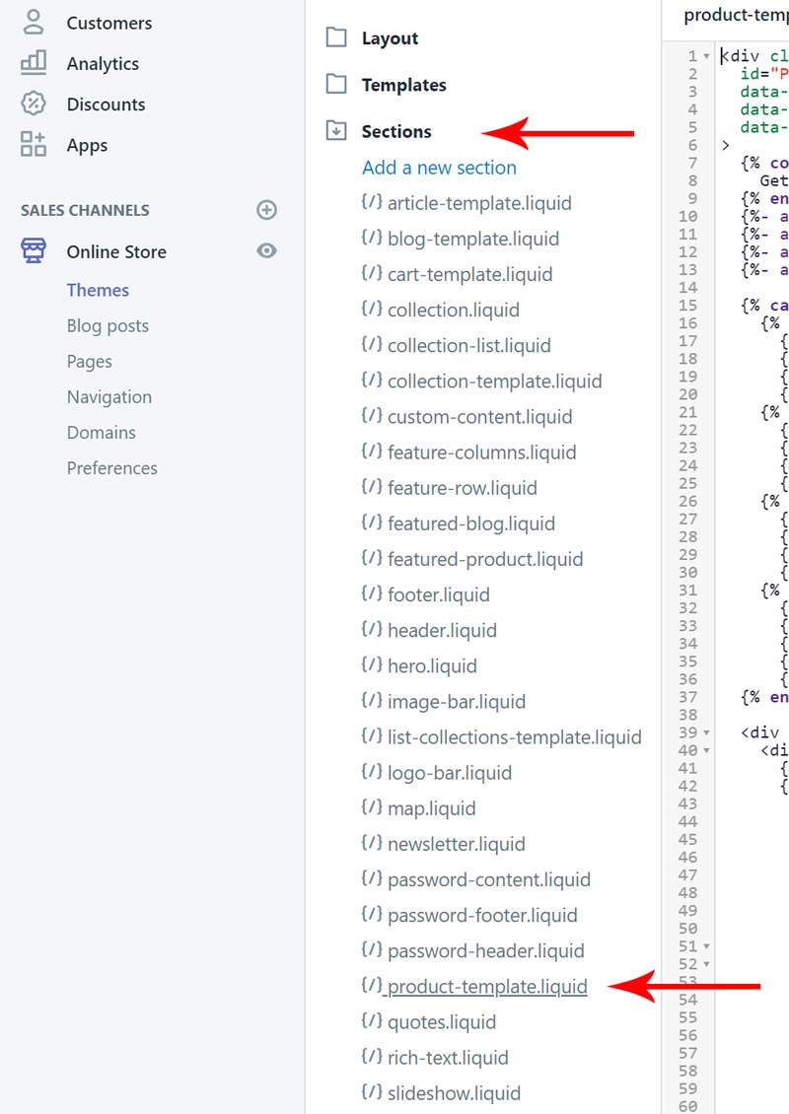This screenshot has height=1114, width=789.
Task: Open Blog posts page
Action: tap(108, 325)
